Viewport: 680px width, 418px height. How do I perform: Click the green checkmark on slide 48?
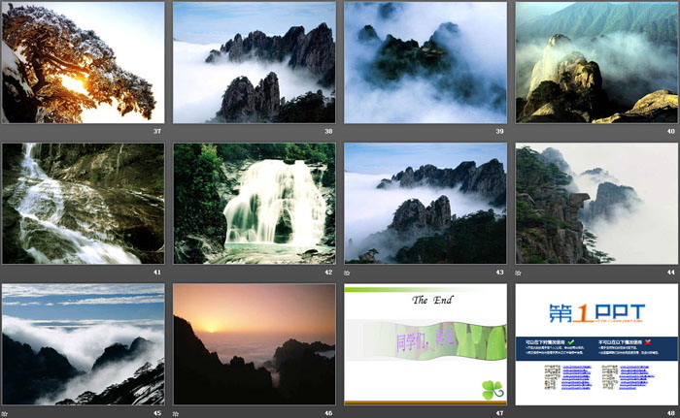point(572,342)
